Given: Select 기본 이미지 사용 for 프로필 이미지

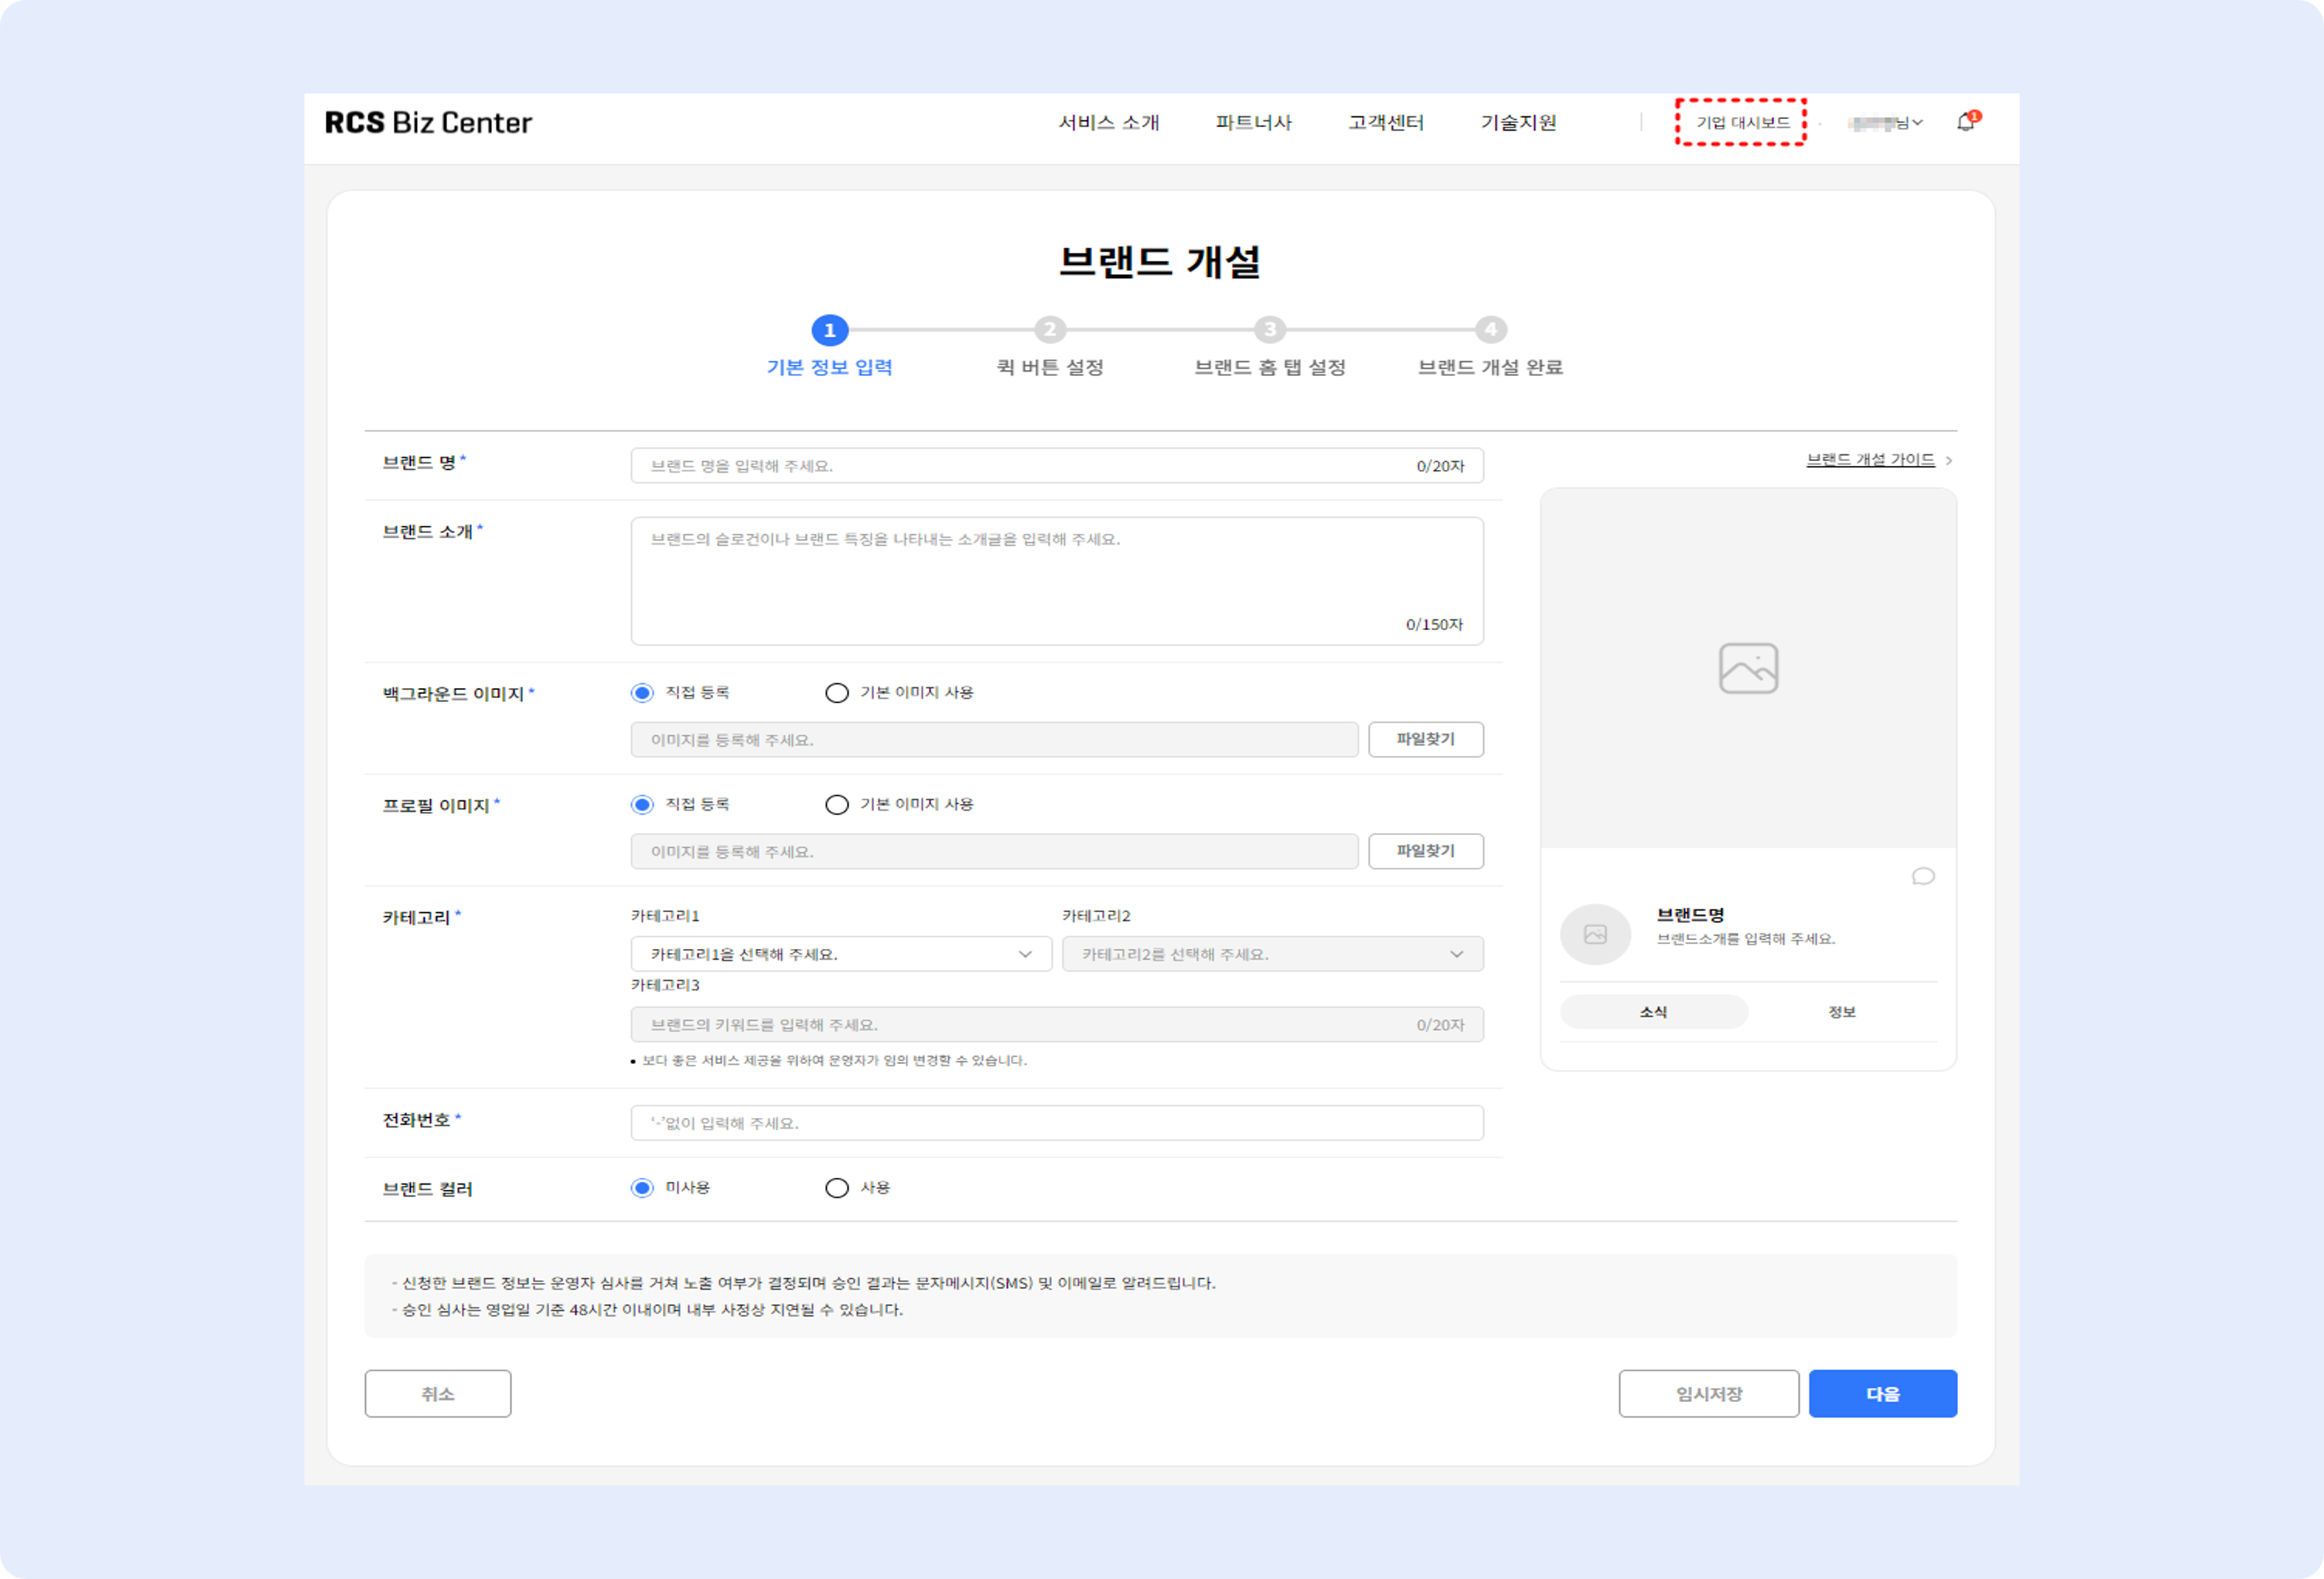Looking at the screenshot, I should [x=837, y=805].
